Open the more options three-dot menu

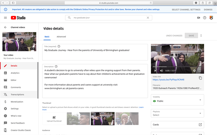(201, 36)
